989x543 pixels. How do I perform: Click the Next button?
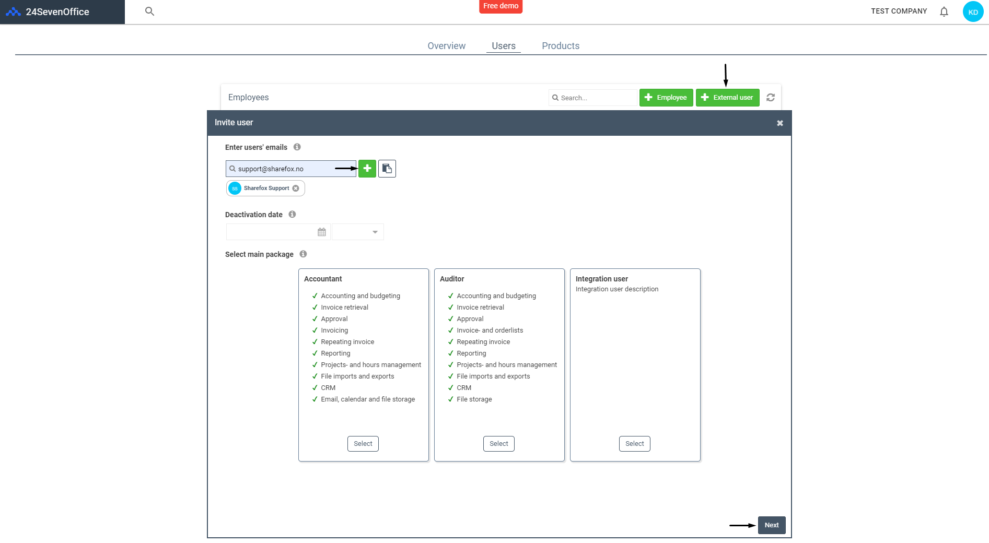tap(772, 525)
